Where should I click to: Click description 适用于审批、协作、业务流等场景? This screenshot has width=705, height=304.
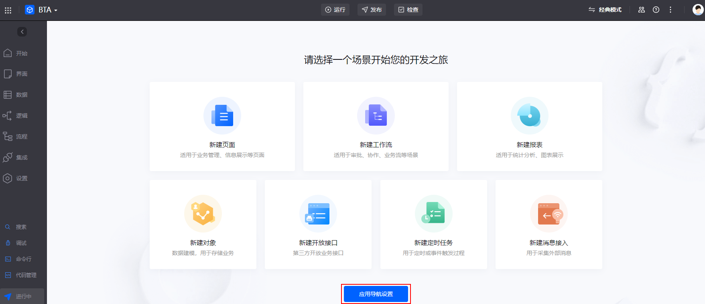pos(376,155)
